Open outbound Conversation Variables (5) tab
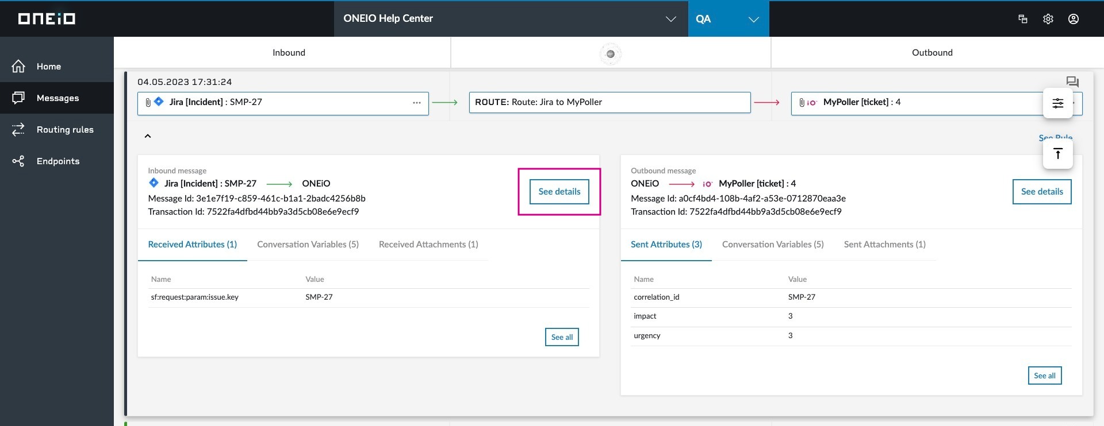Screen dimensions: 1104x426 (773, 245)
